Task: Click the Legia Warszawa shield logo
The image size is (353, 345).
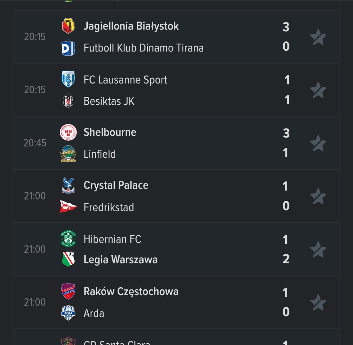Action: coord(68,259)
